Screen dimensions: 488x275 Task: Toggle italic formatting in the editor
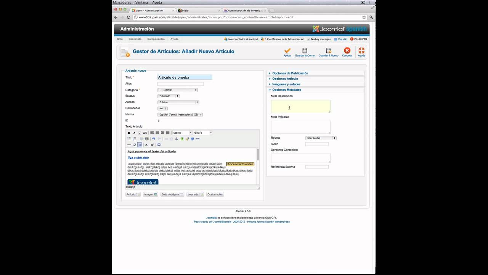(134, 133)
